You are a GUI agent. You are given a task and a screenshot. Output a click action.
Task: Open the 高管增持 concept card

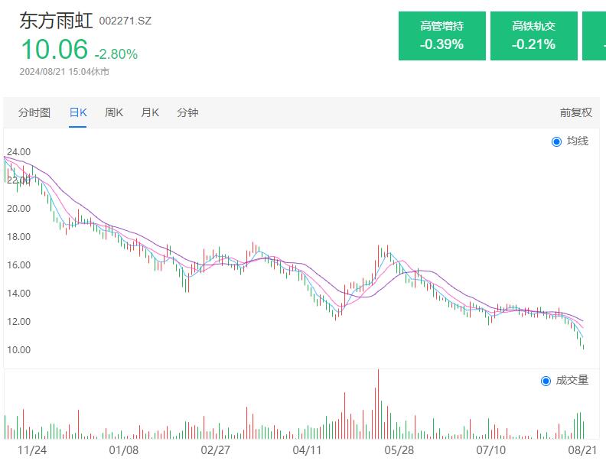(441, 36)
